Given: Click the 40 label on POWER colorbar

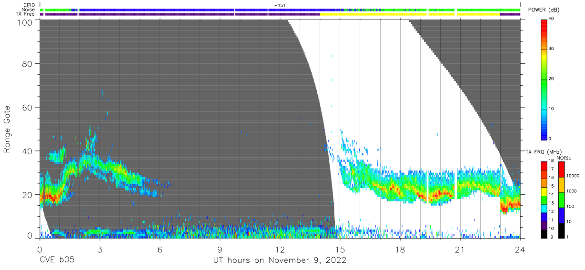Looking at the screenshot, I should pos(552,19).
